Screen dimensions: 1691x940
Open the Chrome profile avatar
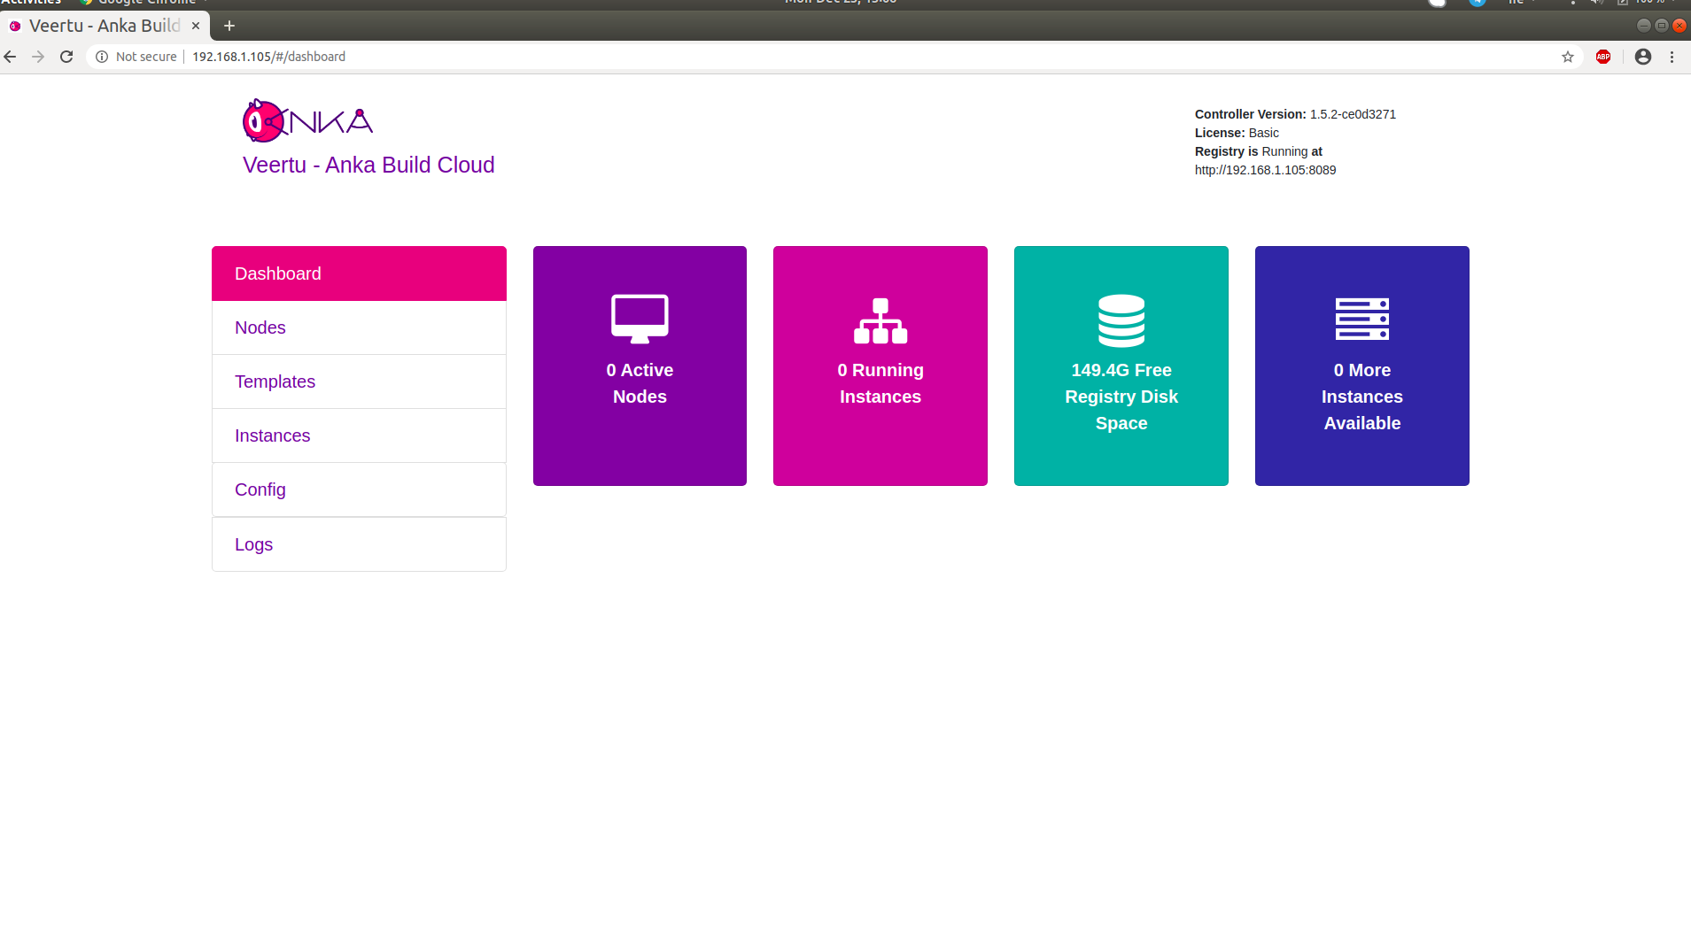(x=1643, y=56)
